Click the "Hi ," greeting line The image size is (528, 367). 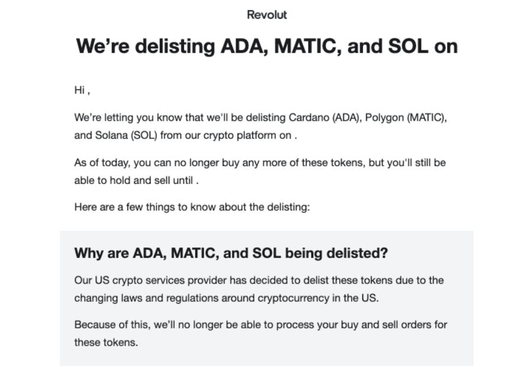pos(82,91)
